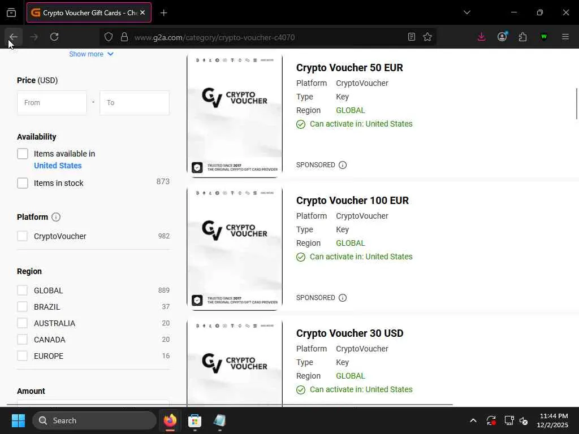Filter by GLOBAL region
This screenshot has width=579, height=434.
point(23,290)
